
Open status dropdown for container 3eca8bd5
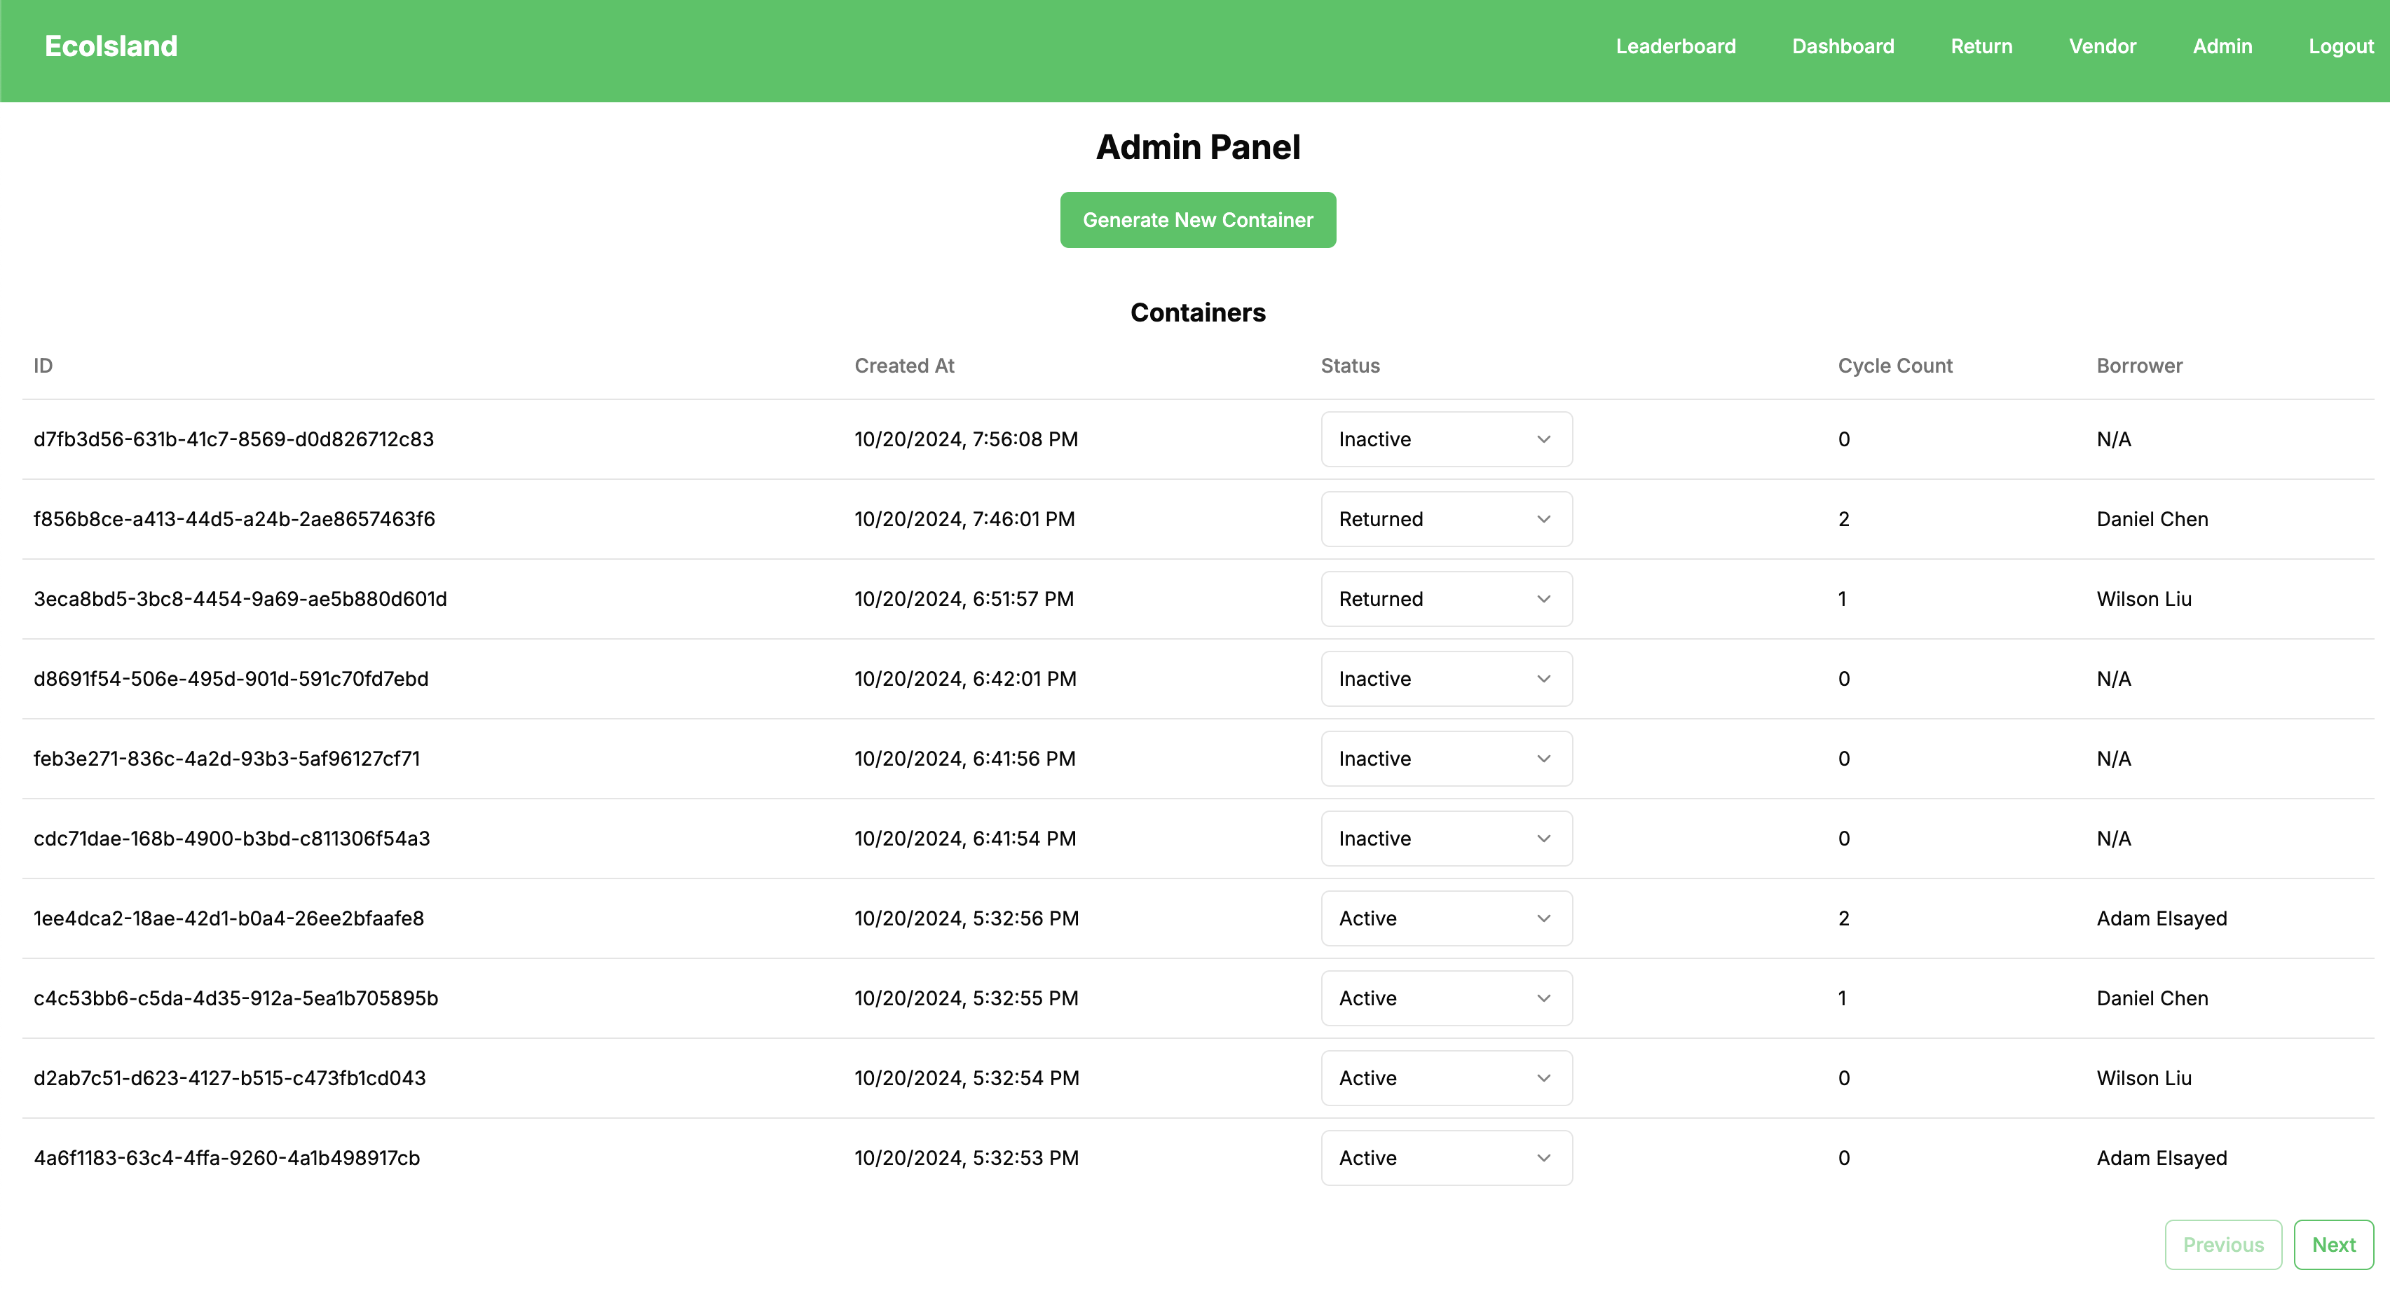click(x=1445, y=599)
